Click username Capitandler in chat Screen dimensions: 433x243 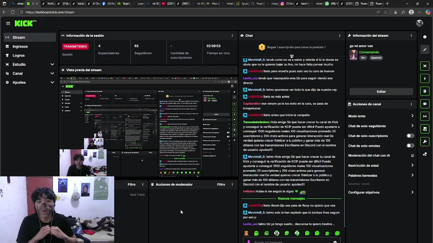pos(252,104)
